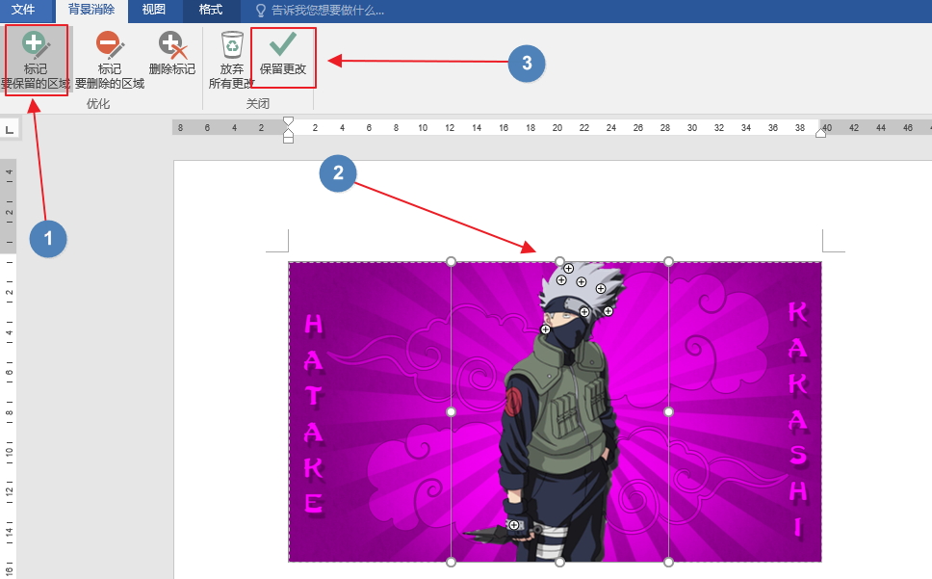The width and height of the screenshot is (932, 579).
Task: Click the right-middle selection handle of the image
Action: click(x=669, y=412)
